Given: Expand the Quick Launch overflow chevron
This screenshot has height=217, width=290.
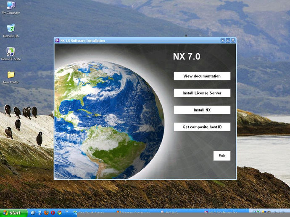Looking at the screenshot, I should pos(66,212).
